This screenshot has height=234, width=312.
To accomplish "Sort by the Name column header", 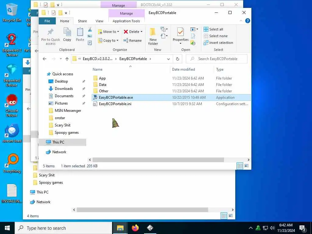I will (x=97, y=69).
